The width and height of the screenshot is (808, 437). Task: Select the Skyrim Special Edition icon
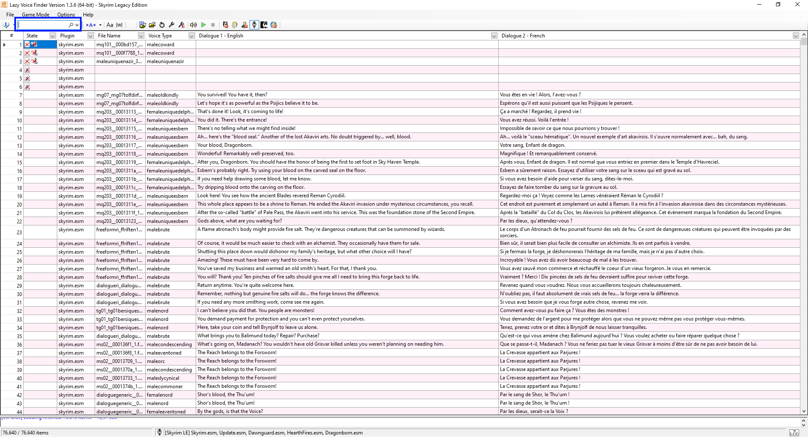[x=264, y=25]
